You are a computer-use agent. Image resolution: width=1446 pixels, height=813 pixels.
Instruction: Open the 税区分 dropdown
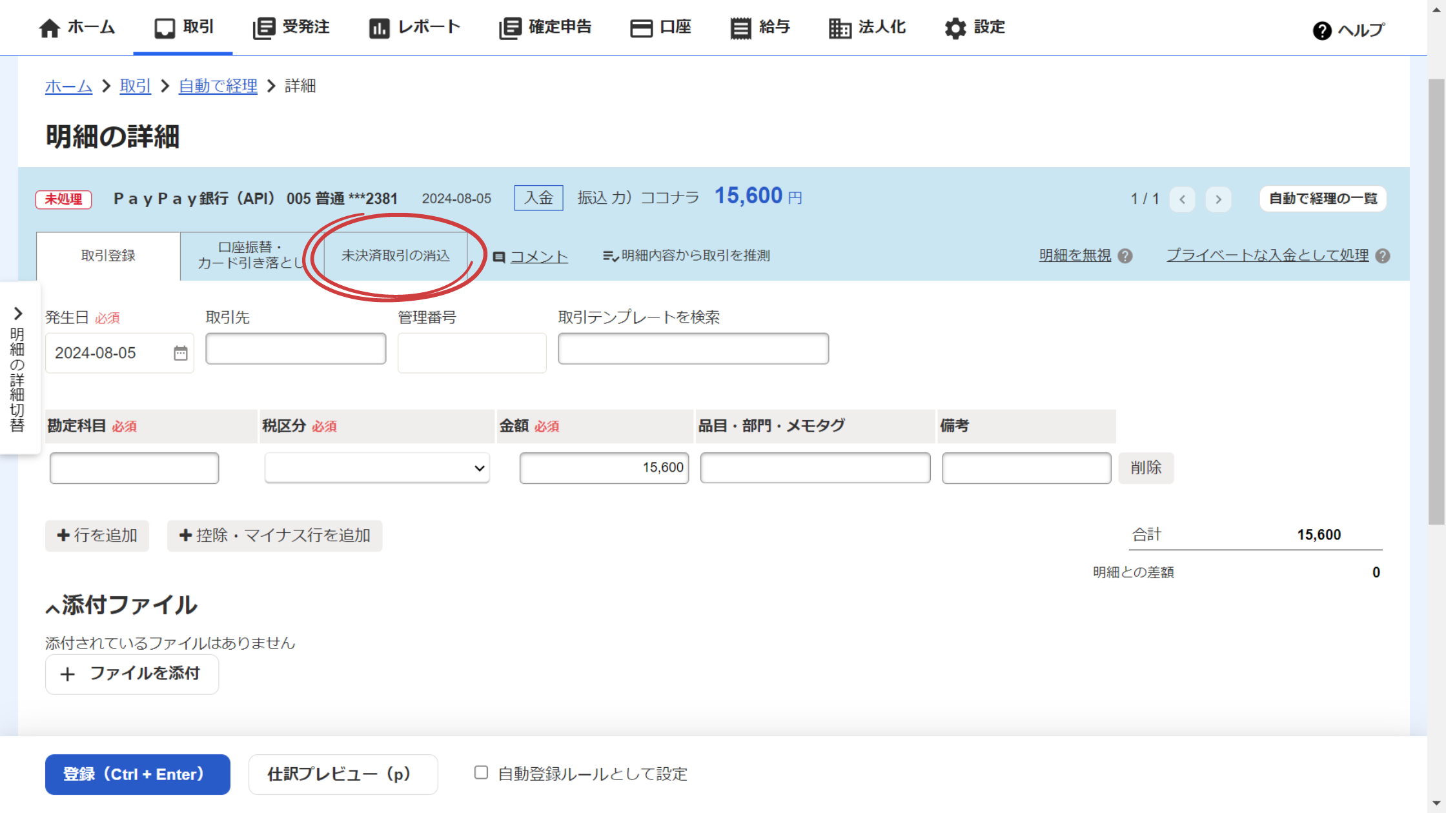[377, 468]
